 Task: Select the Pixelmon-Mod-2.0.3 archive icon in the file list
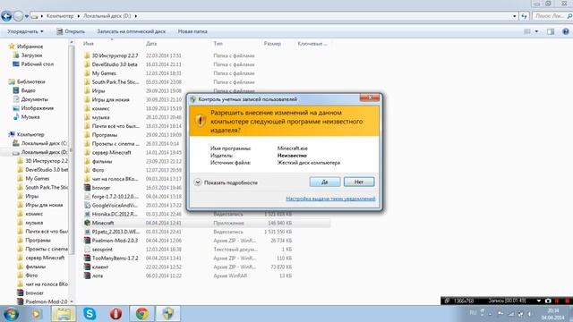(x=87, y=241)
